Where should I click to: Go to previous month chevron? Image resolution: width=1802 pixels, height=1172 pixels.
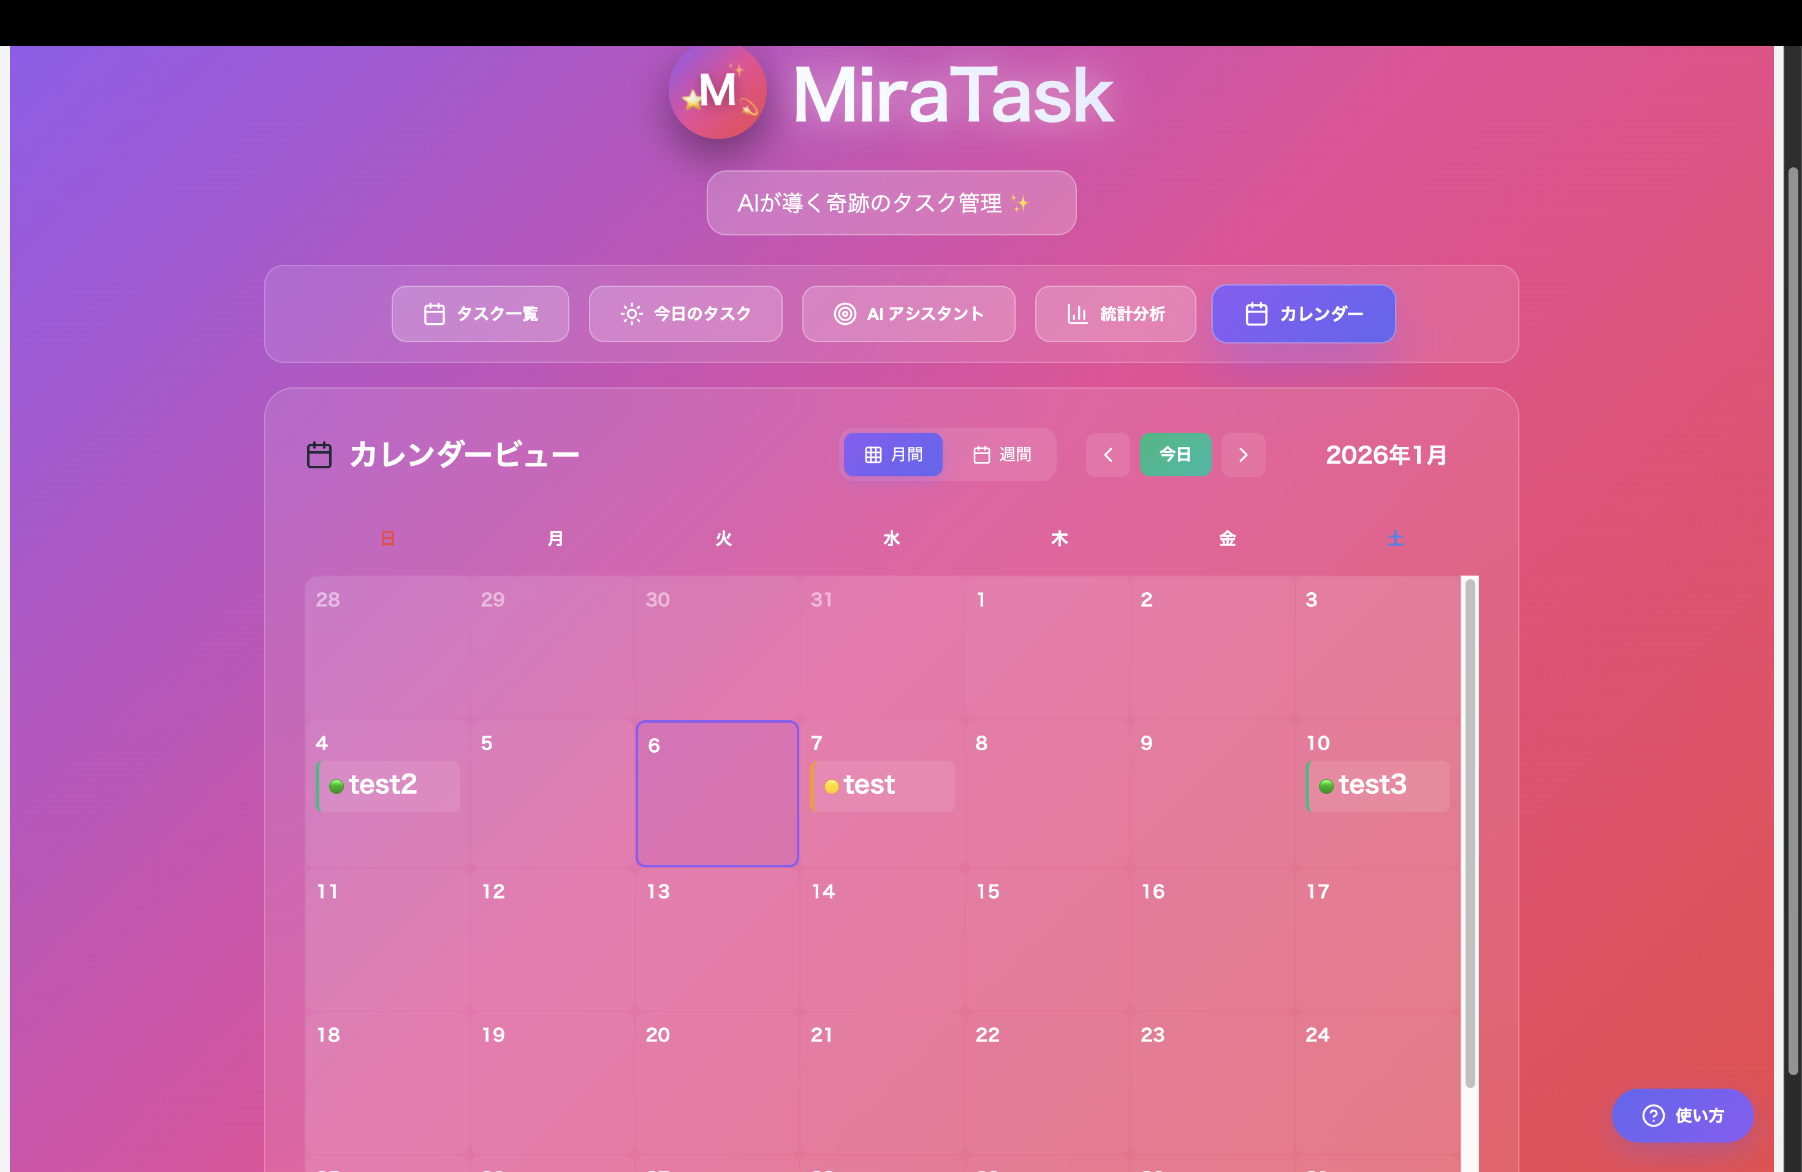tap(1108, 454)
